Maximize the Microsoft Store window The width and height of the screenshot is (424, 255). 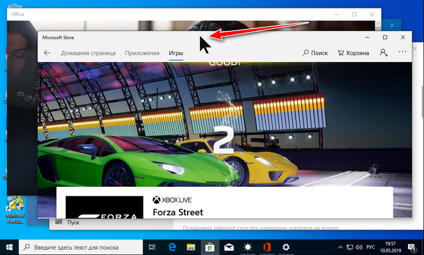pyautogui.click(x=385, y=38)
